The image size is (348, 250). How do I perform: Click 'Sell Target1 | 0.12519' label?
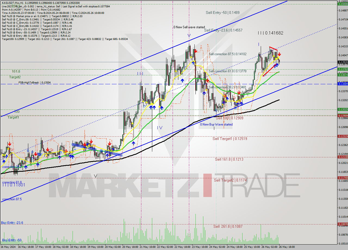(x=230, y=139)
